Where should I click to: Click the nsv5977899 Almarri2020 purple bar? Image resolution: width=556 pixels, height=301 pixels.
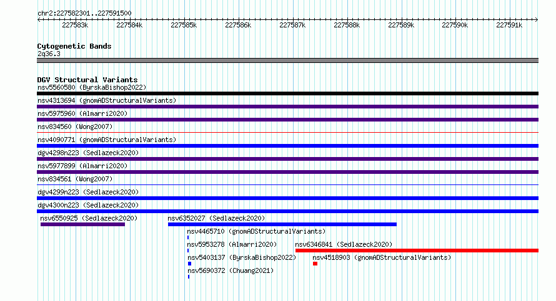click(x=287, y=172)
